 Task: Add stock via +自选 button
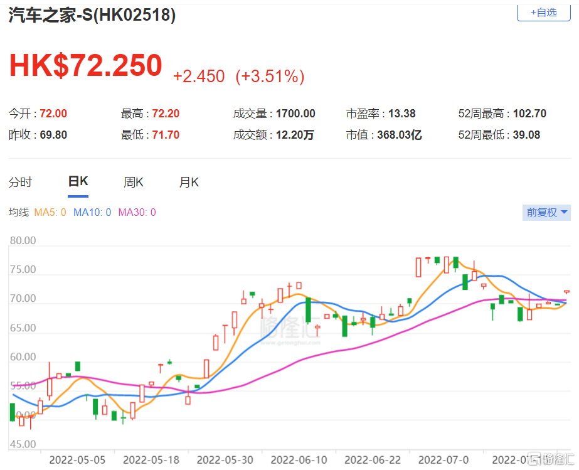pyautogui.click(x=543, y=13)
